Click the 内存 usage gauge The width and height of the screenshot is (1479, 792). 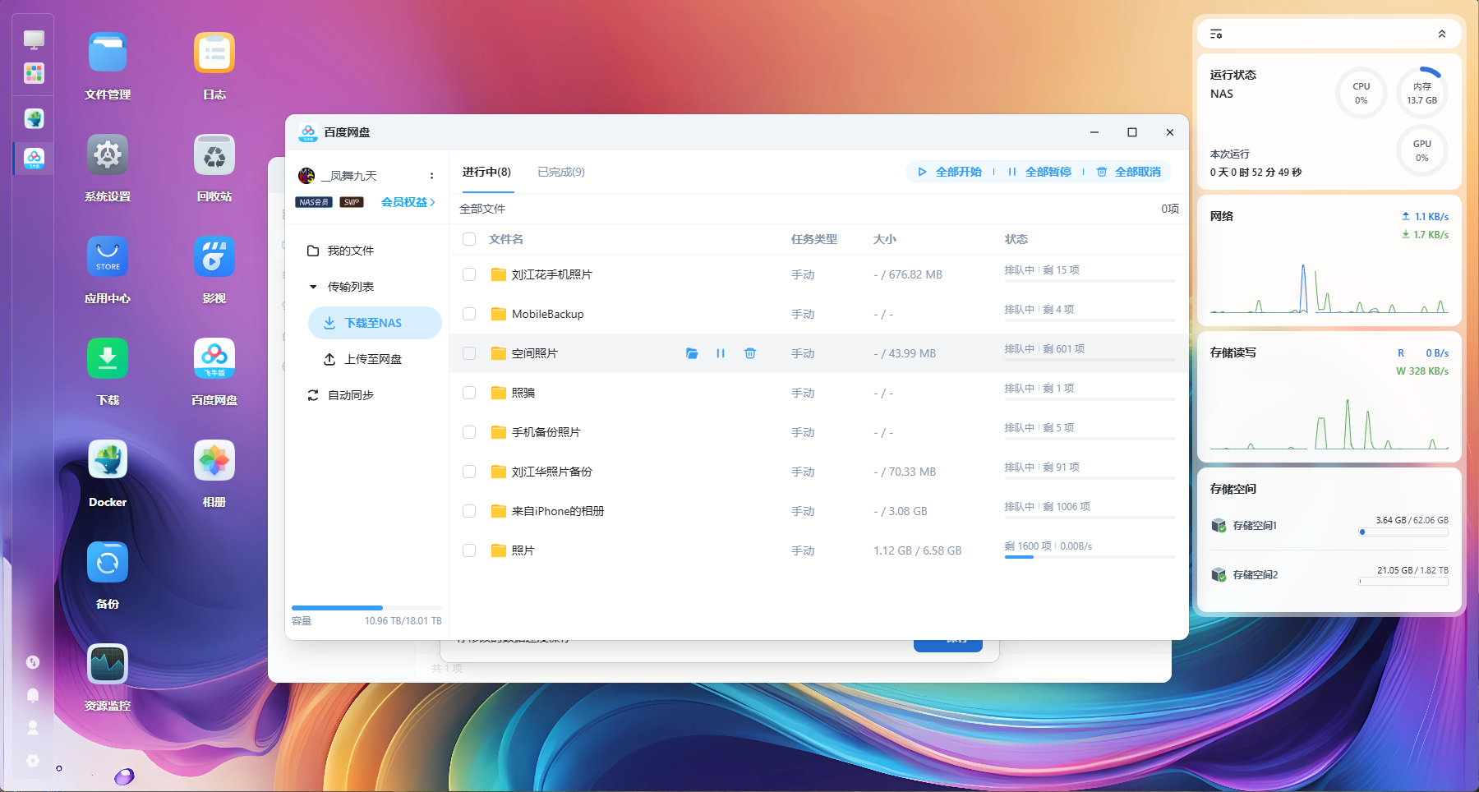tap(1422, 93)
